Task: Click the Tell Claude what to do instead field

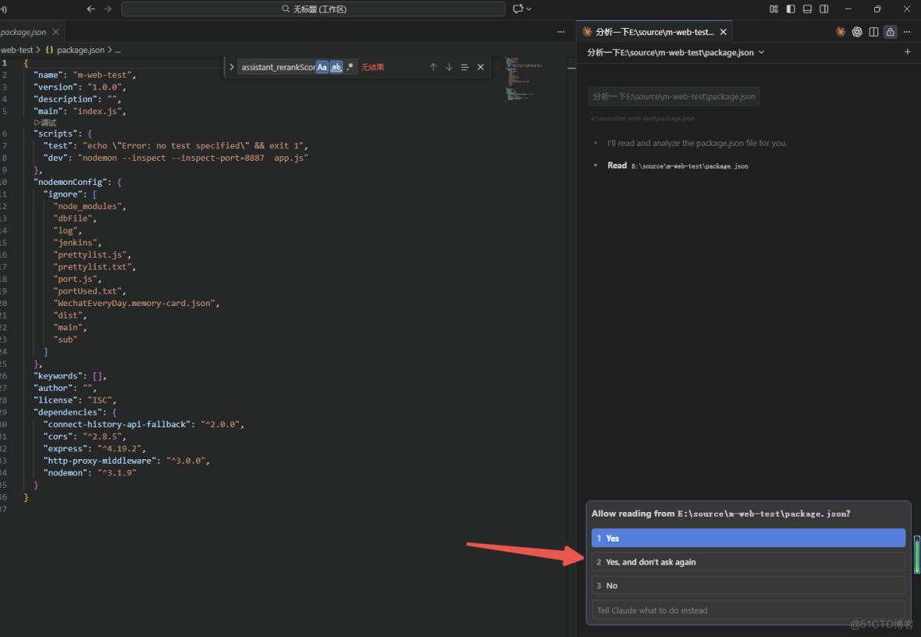Action: coord(747,610)
